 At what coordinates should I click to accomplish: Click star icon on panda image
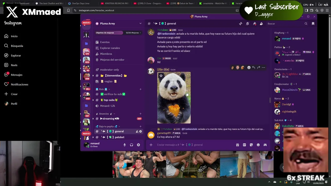tap(161, 76)
